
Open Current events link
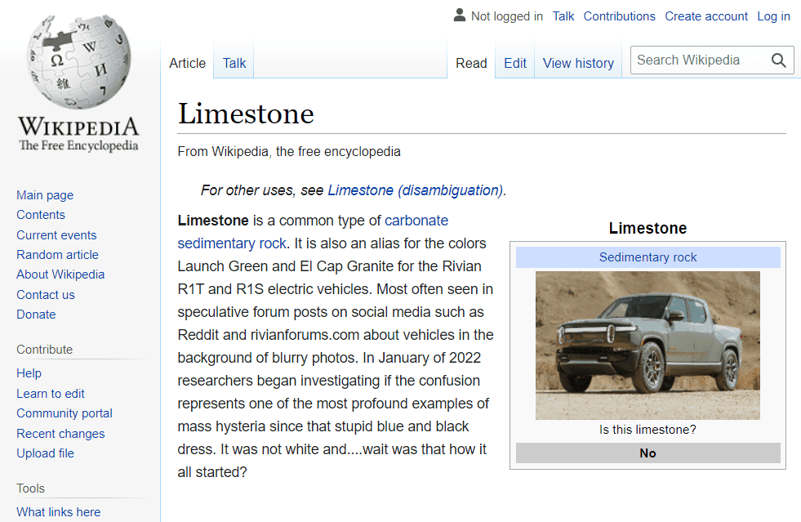click(x=56, y=235)
